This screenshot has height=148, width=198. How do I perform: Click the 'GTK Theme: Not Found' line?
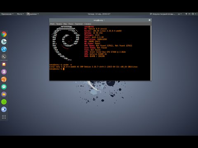(x=108, y=46)
